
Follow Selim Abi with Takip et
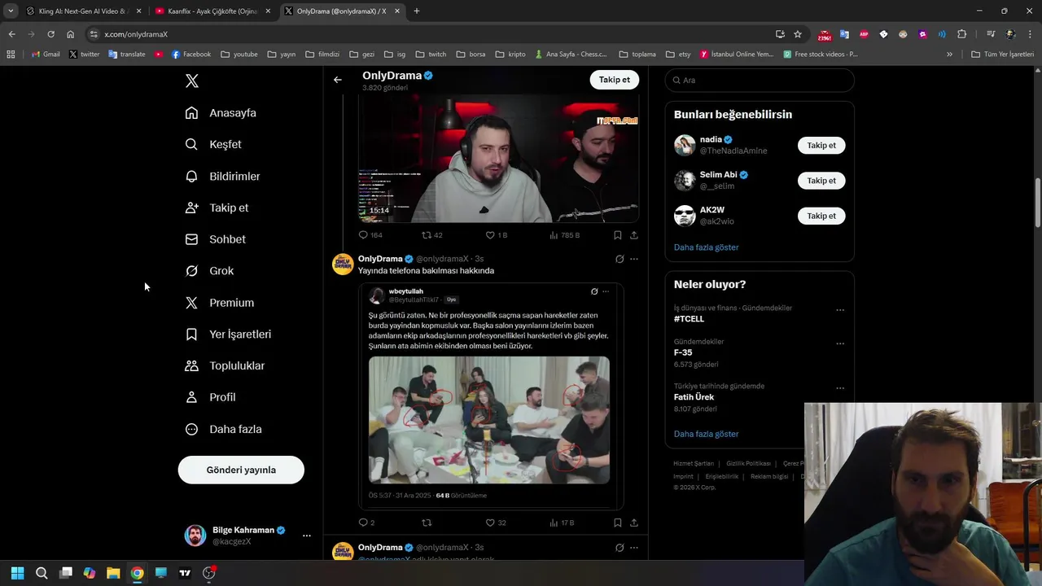point(821,181)
